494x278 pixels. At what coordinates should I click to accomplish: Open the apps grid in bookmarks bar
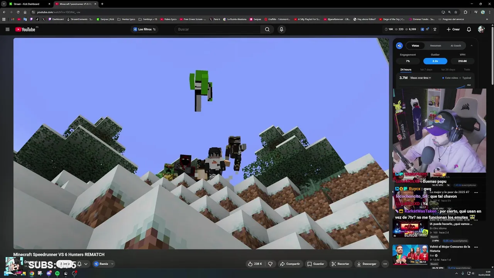4,19
